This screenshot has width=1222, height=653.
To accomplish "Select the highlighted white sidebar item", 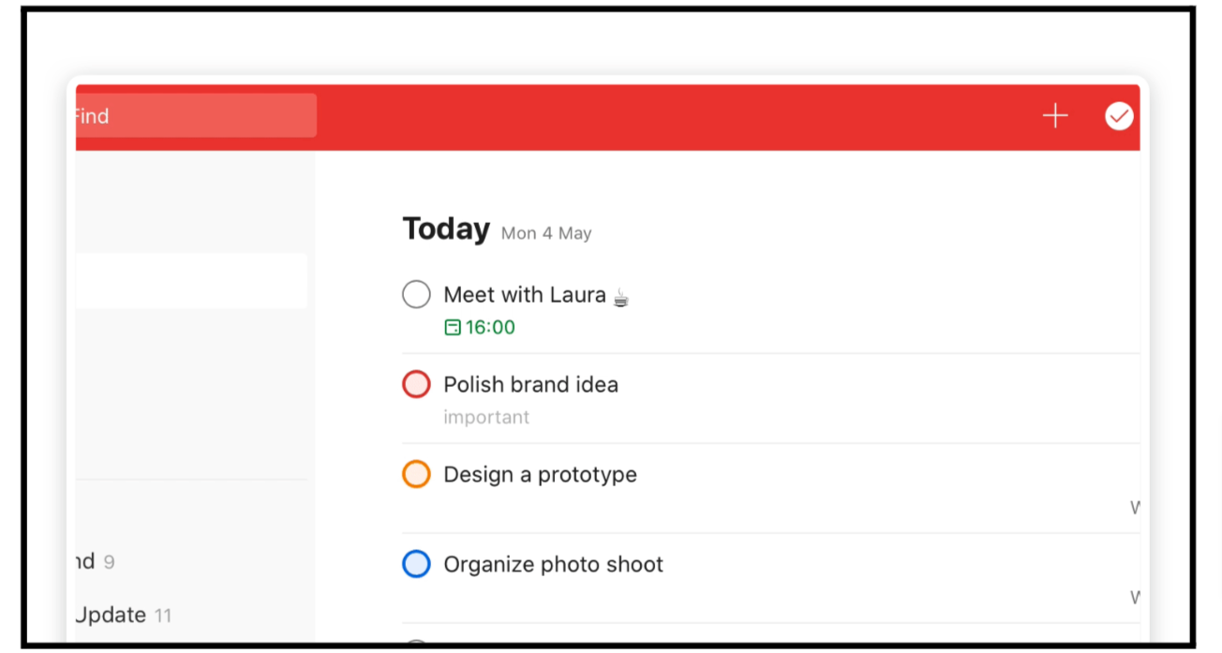I will tap(191, 281).
